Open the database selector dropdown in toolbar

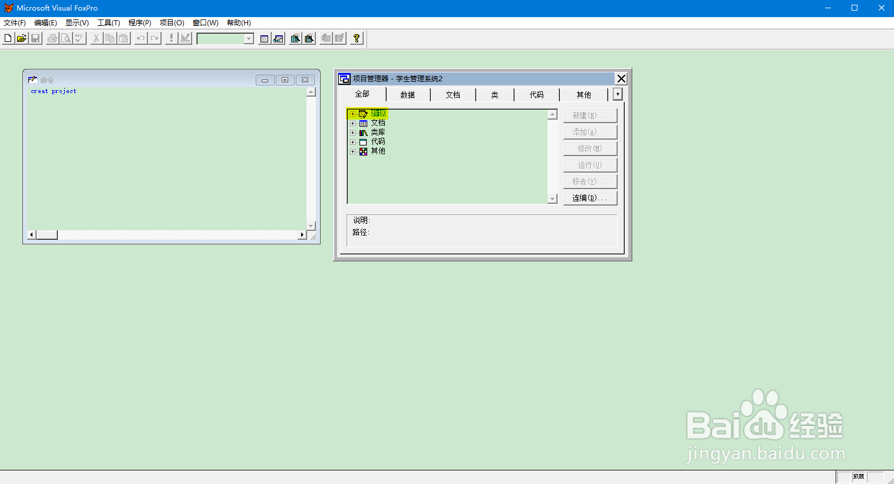[x=249, y=39]
